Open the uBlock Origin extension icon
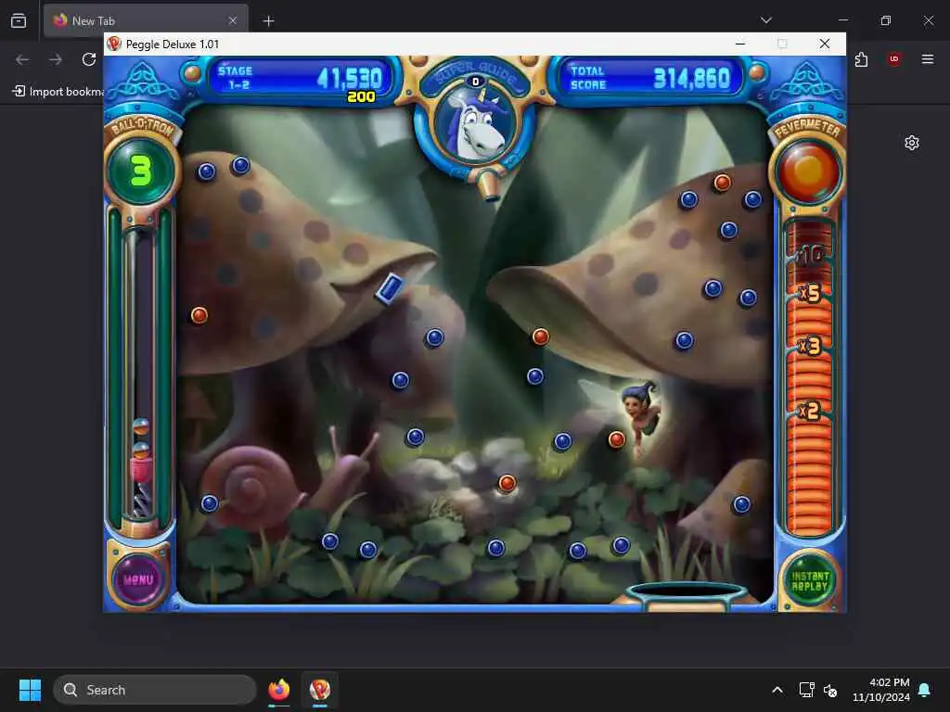 894,59
